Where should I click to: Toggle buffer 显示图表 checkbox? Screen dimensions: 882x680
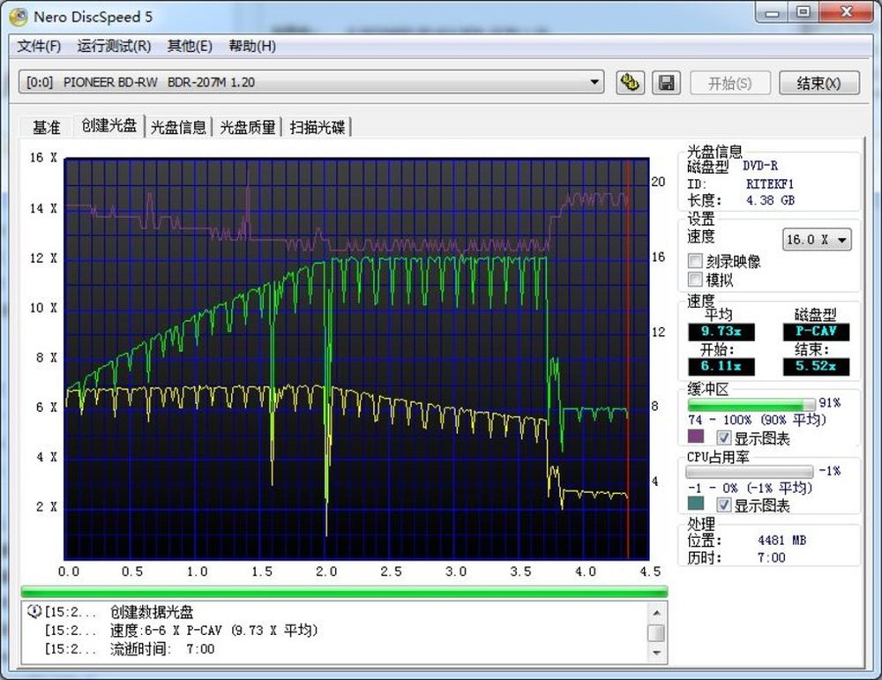point(724,437)
